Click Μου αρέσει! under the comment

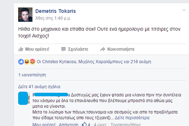44,124
